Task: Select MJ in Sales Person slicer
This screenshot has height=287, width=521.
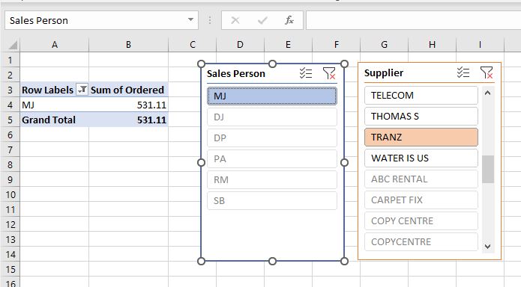Action: [272, 96]
